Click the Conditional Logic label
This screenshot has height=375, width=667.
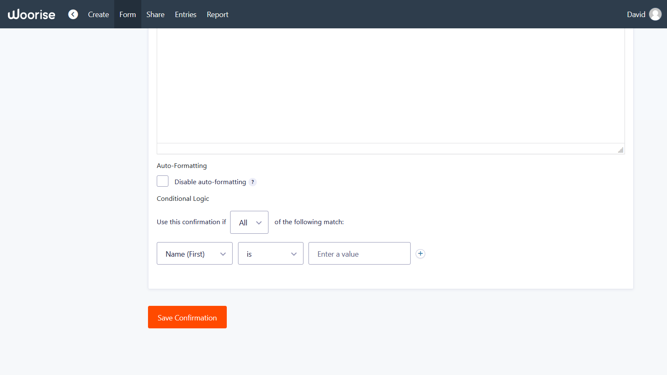click(183, 198)
